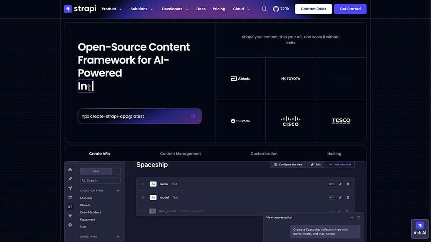
Task: Focus the Search field in sidebar
Action: [x=100, y=181]
